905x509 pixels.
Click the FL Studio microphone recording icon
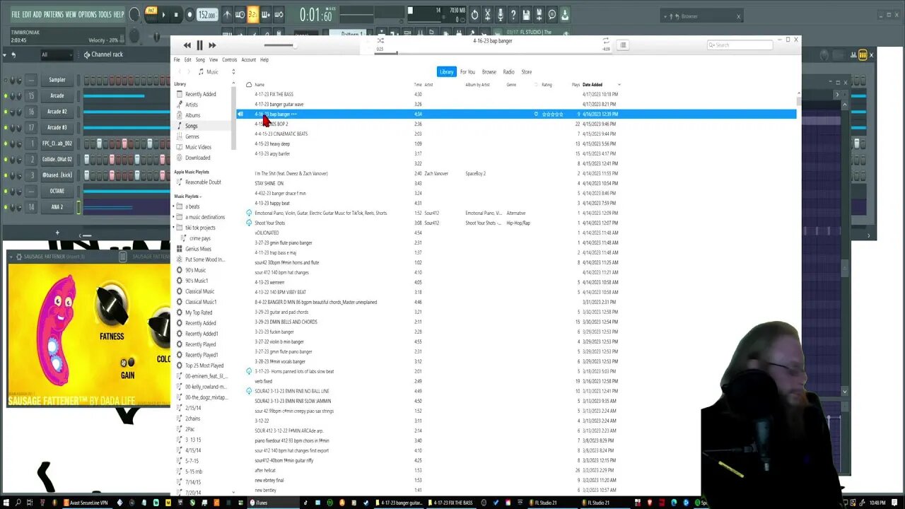coord(501,15)
